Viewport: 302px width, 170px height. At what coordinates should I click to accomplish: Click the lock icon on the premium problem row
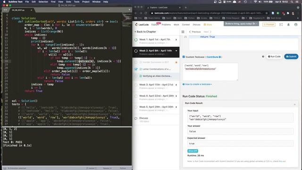(x=176, y=62)
